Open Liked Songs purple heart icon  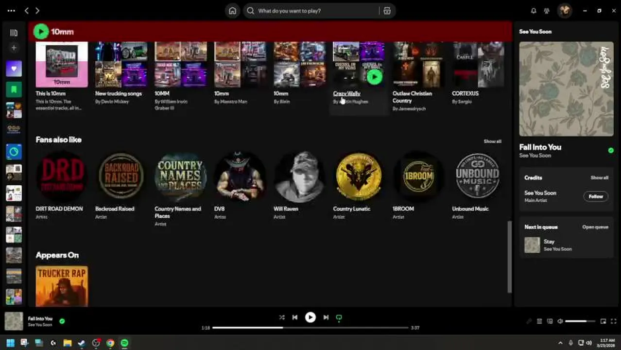coord(14,69)
